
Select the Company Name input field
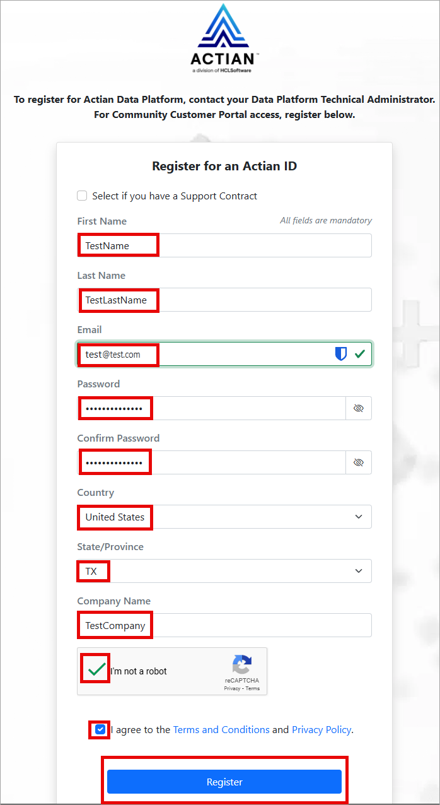[224, 625]
